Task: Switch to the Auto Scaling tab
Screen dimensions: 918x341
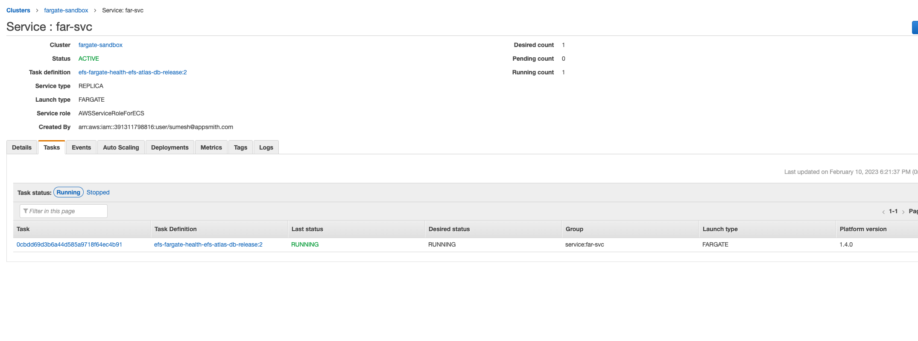Action: pyautogui.click(x=121, y=147)
